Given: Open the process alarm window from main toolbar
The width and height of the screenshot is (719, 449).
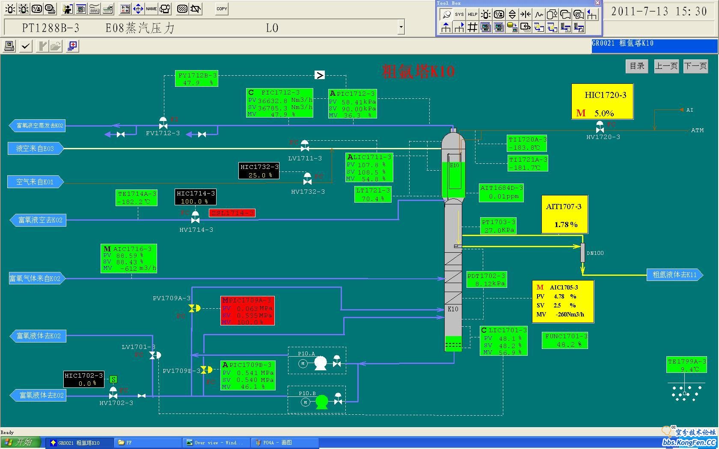Looking at the screenshot, I should click(10, 9).
